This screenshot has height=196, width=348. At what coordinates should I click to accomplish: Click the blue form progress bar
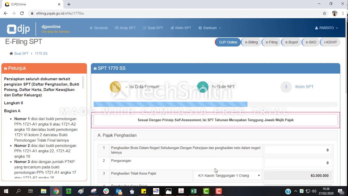(x=170, y=104)
